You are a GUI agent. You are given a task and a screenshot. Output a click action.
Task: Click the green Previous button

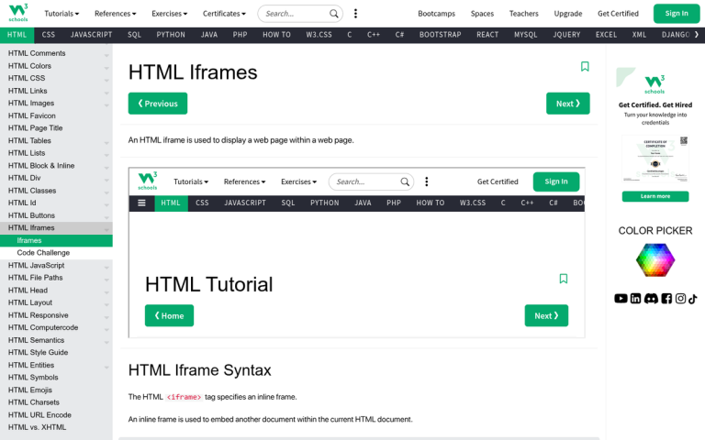(158, 104)
